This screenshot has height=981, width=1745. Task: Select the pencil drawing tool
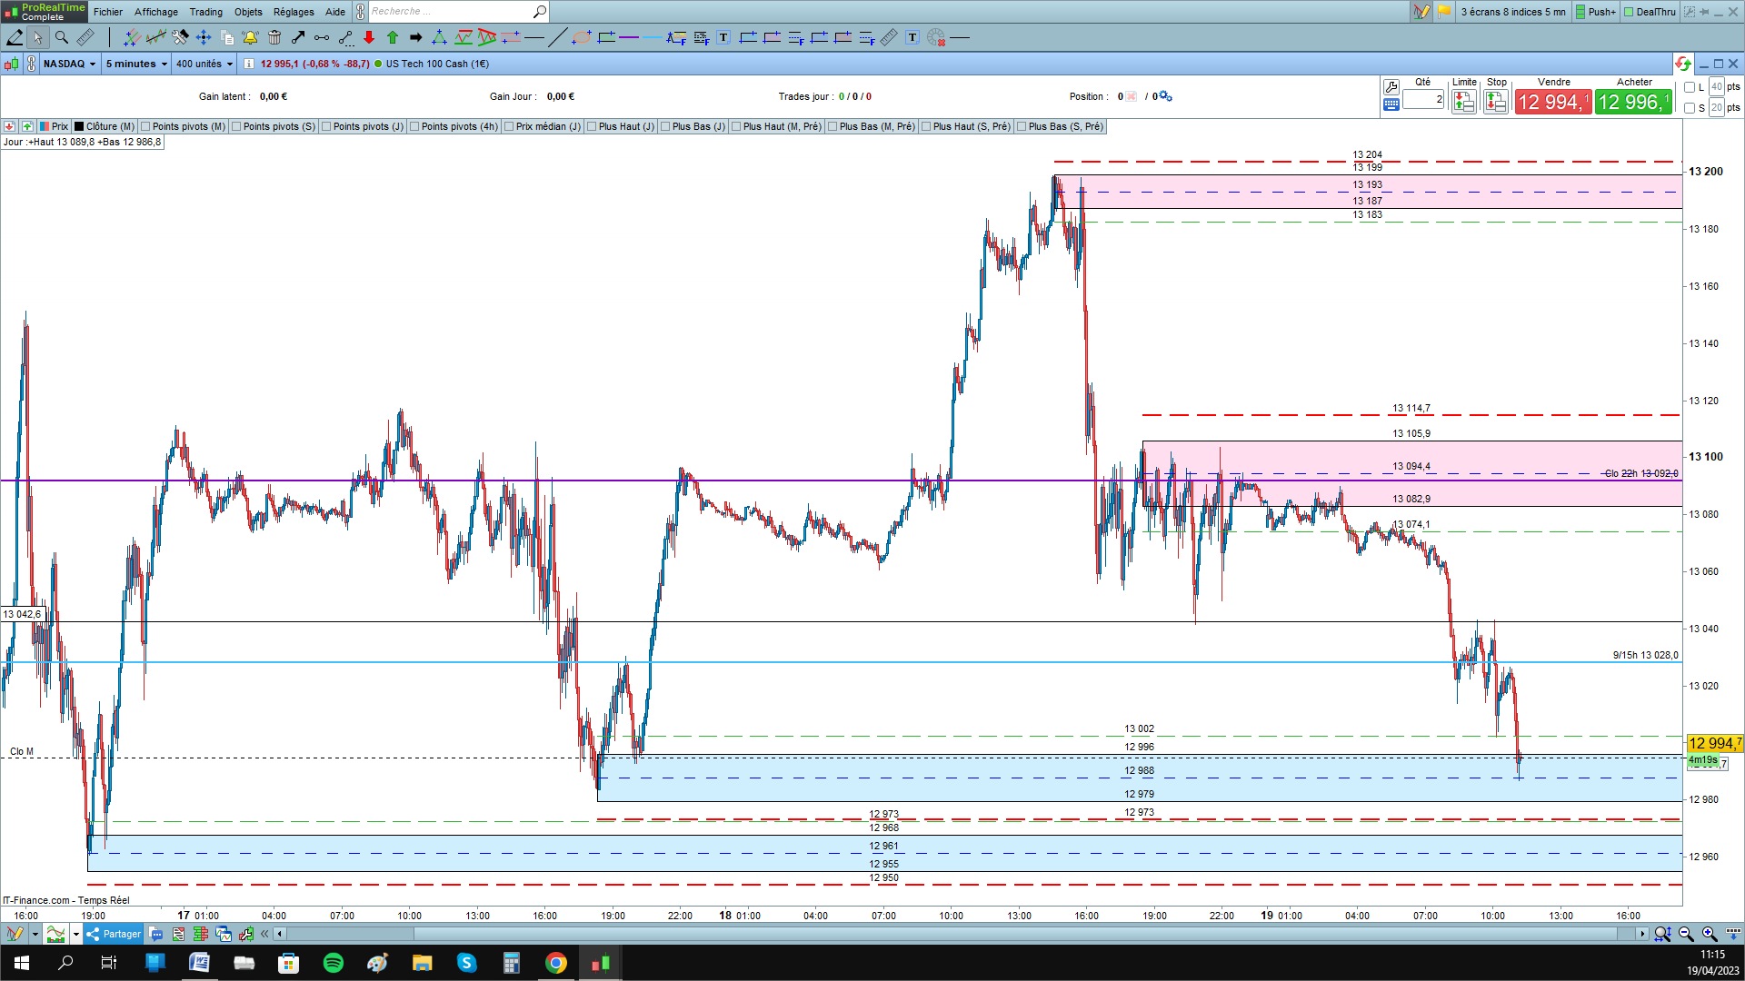[15, 37]
